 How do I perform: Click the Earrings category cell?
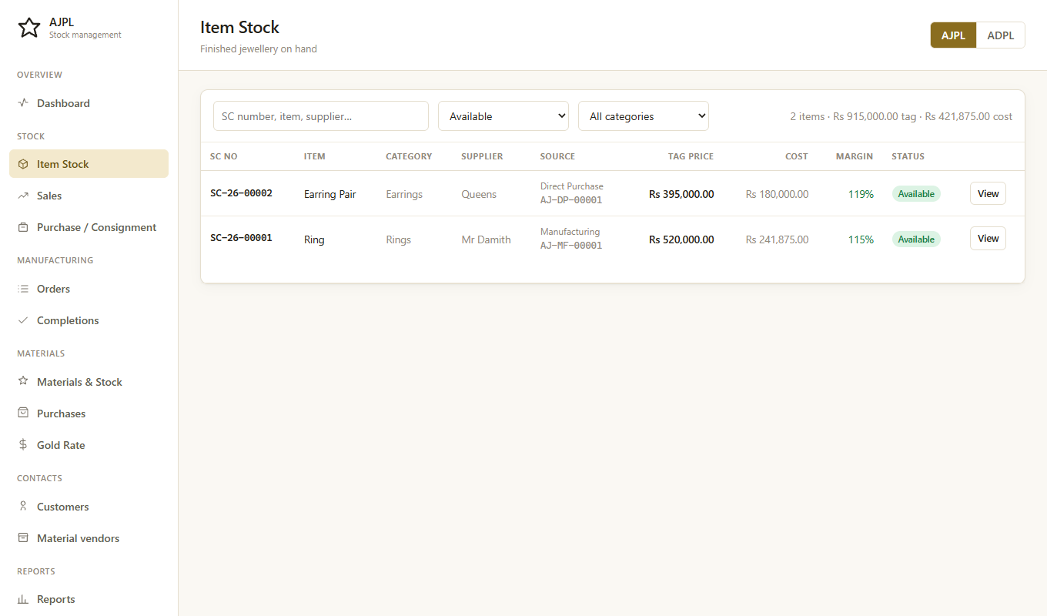tap(404, 194)
